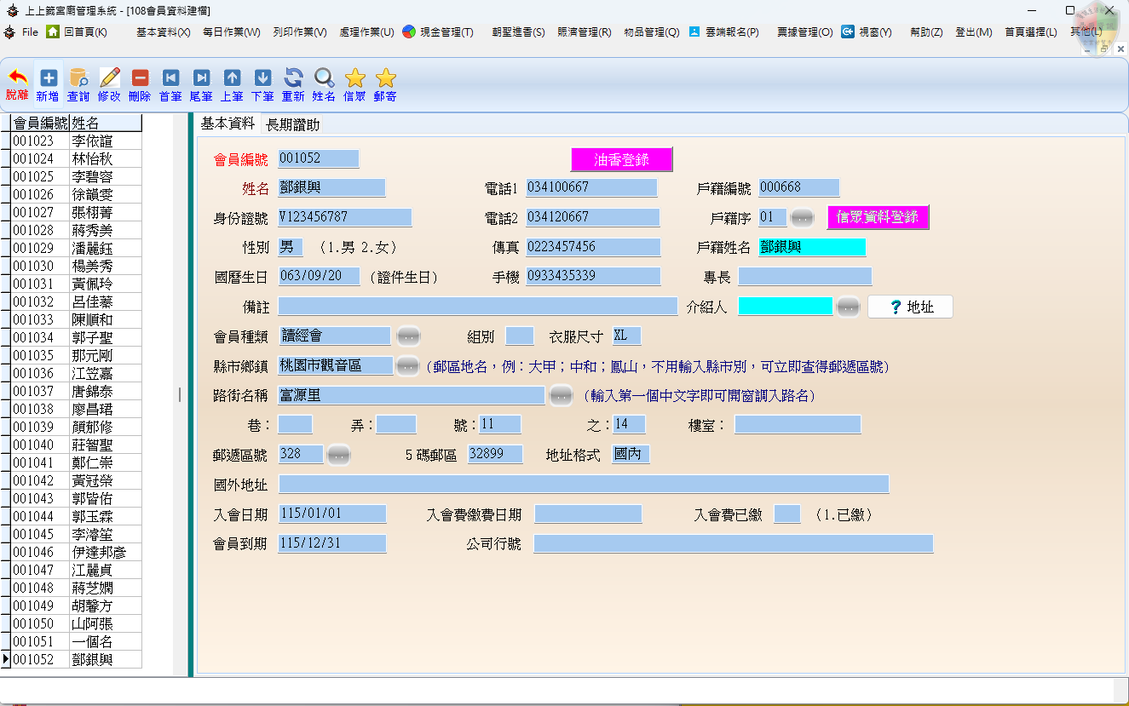Select member 001040 莊智聖 in list

pos(75,445)
